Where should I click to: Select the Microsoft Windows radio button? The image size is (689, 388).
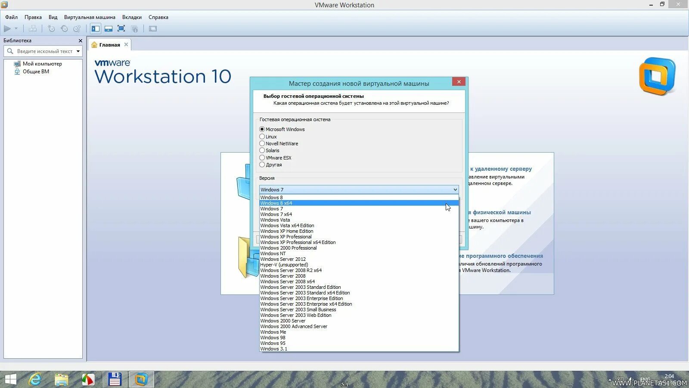[x=262, y=129]
